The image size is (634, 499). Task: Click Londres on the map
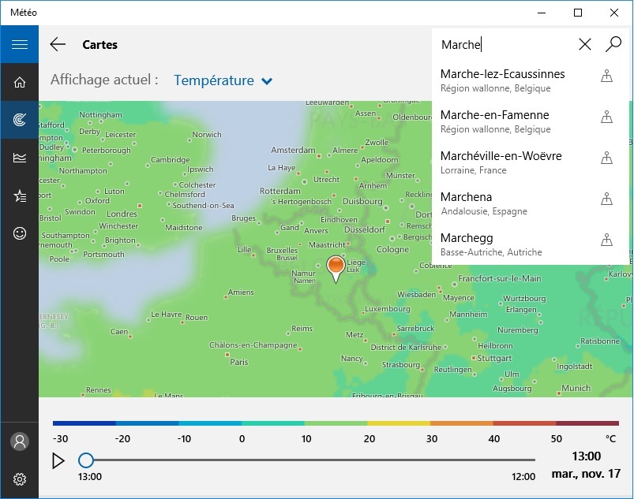pyautogui.click(x=122, y=214)
